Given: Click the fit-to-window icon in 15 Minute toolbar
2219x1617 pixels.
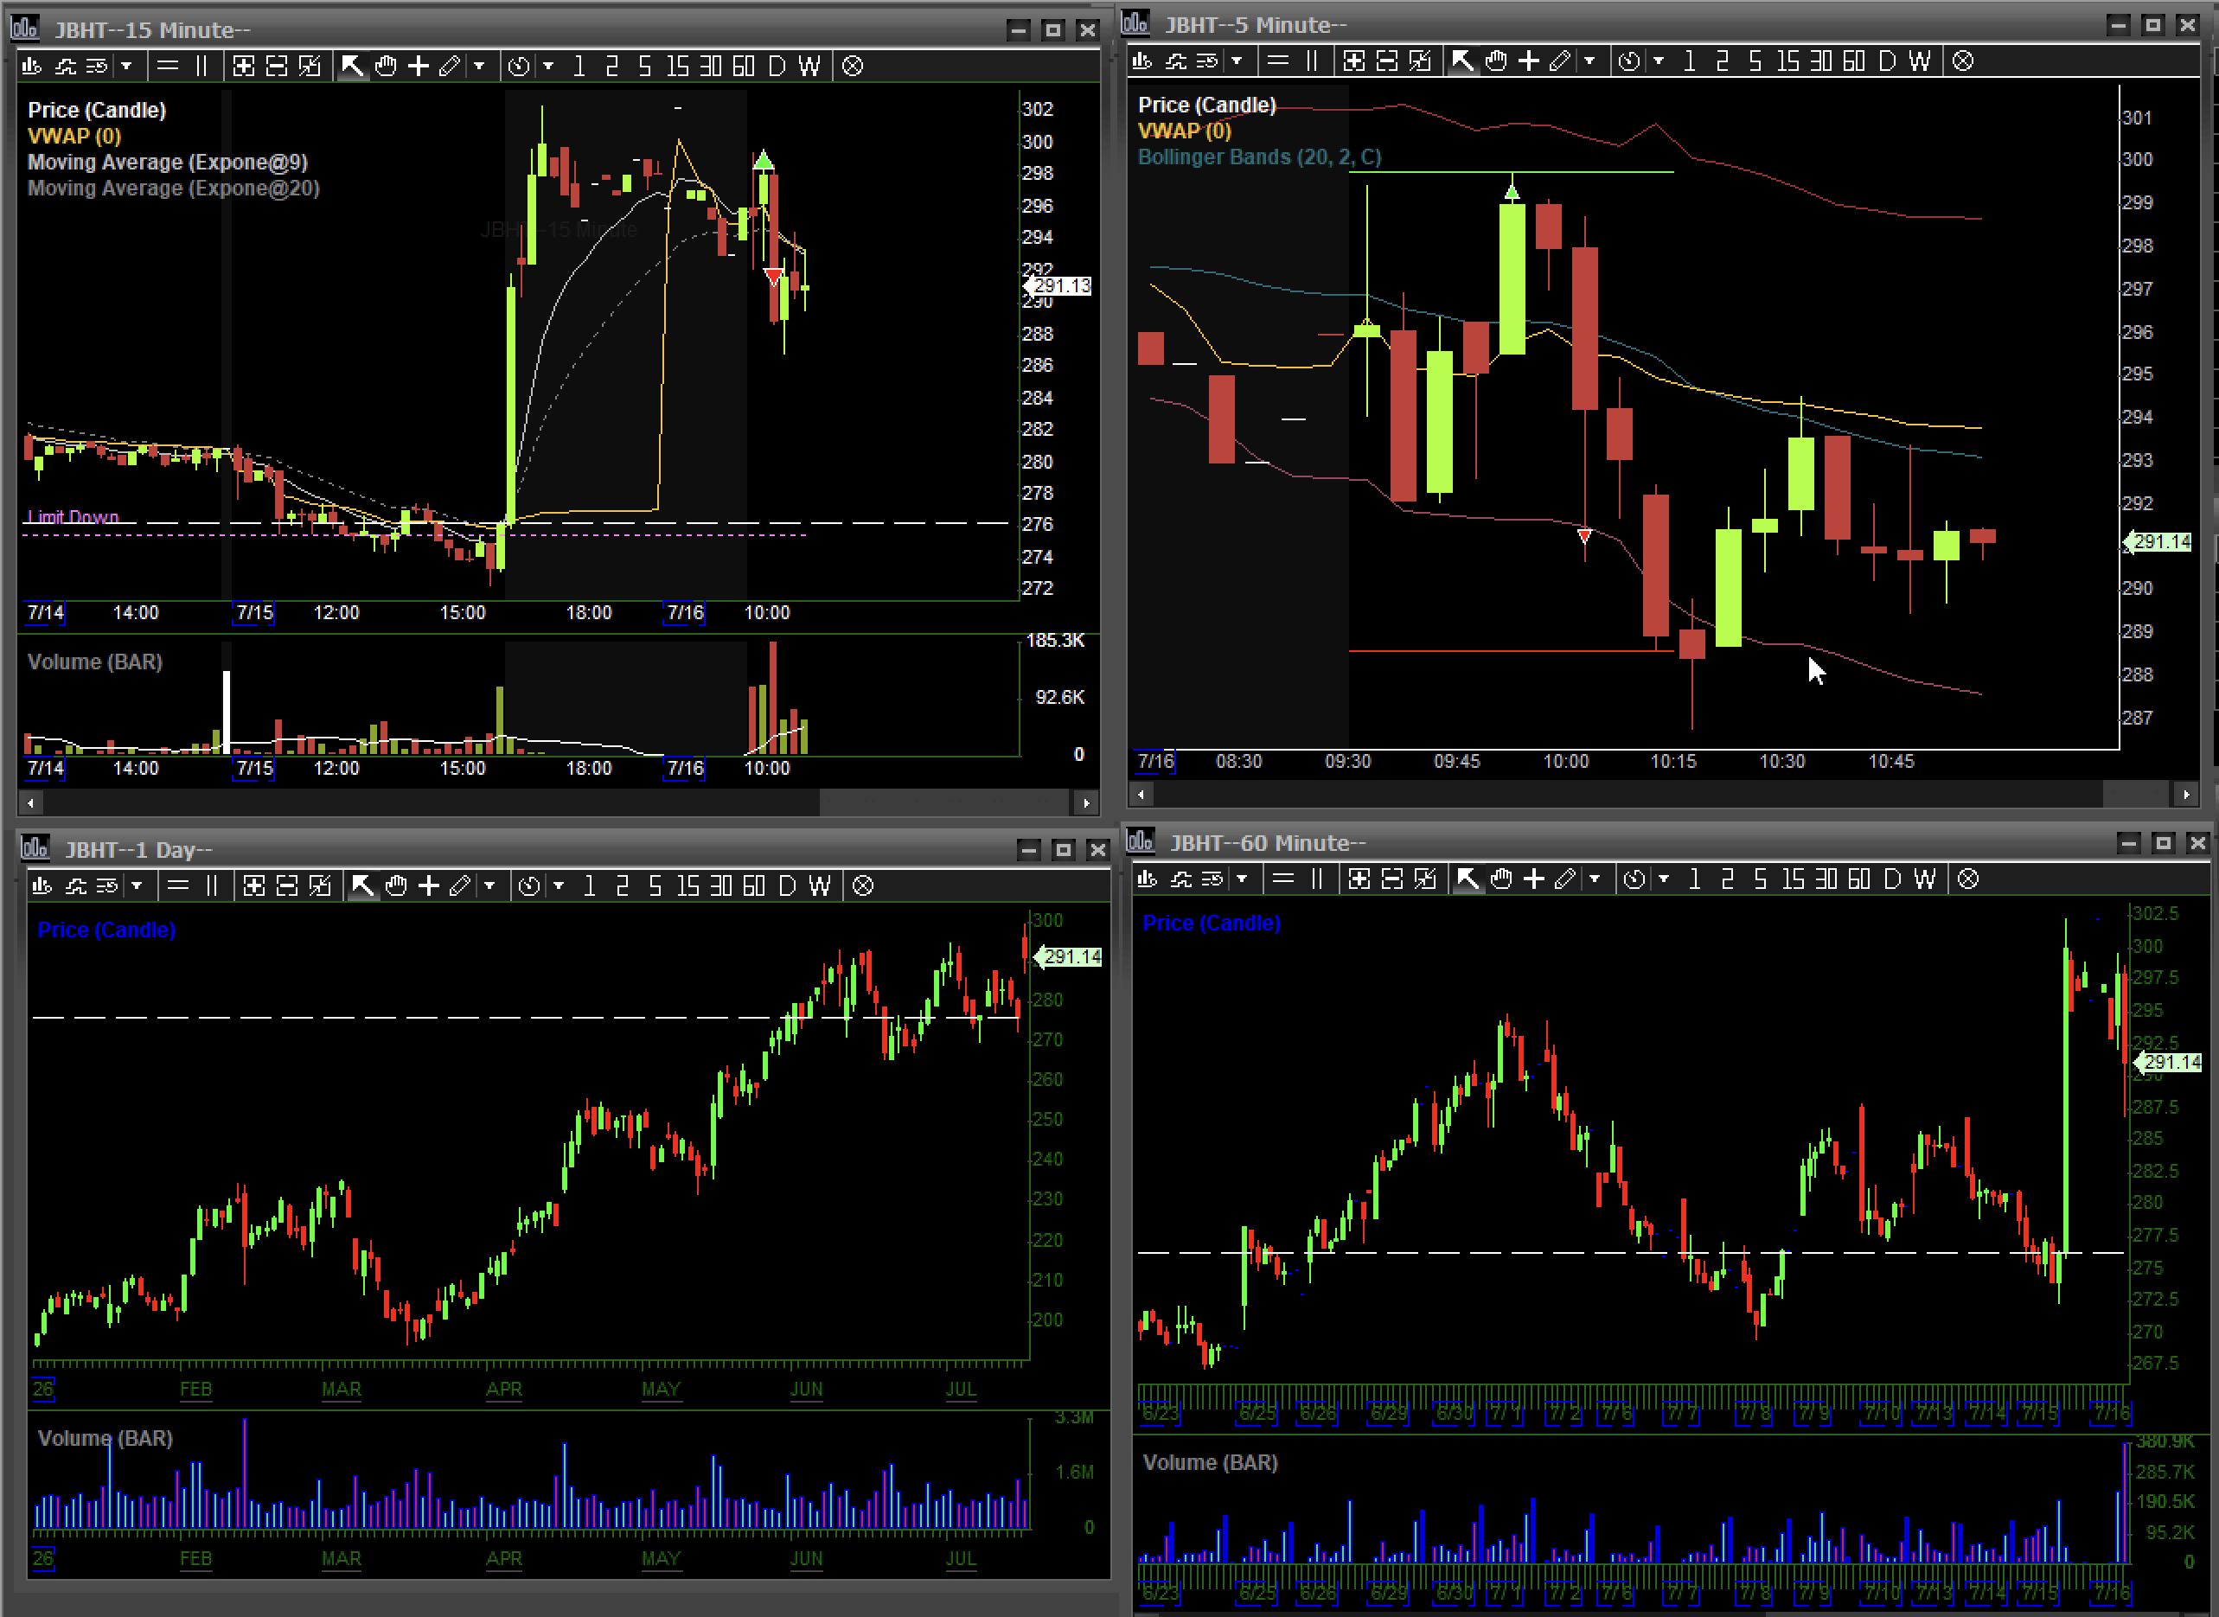Looking at the screenshot, I should (310, 67).
